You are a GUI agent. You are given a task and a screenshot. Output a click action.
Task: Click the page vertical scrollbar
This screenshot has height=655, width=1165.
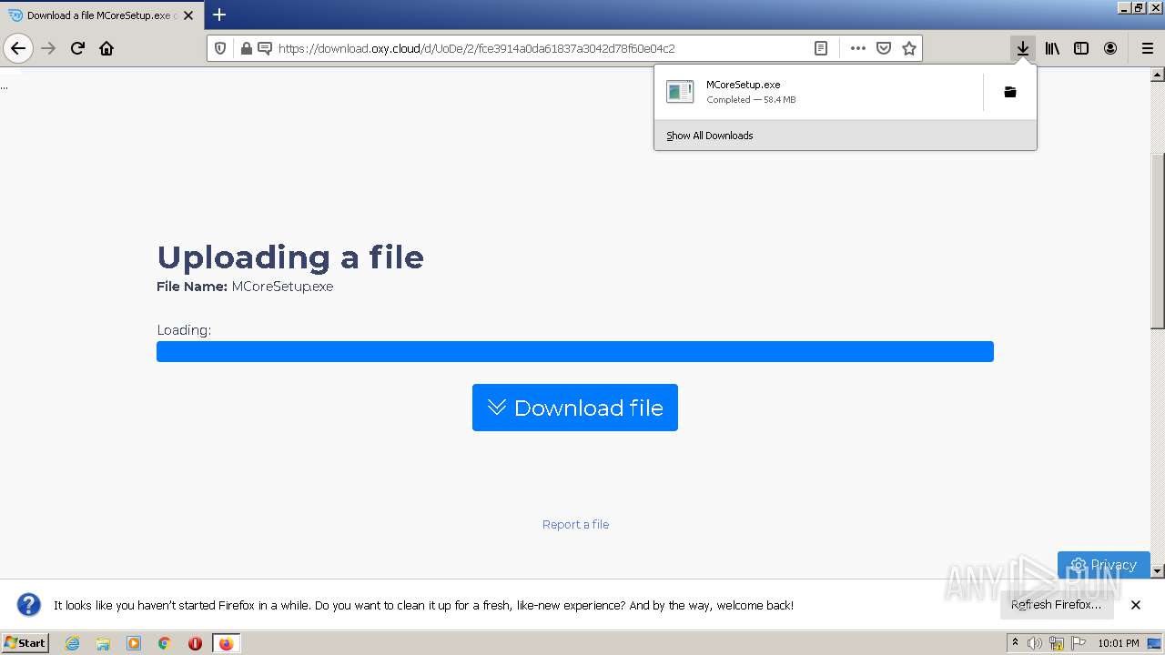1158,241
